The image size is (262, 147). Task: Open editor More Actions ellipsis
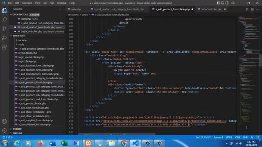point(257,9)
